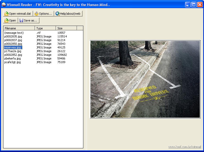Click the Open winmail.dat folder icon
This screenshot has width=204, height=152.
pyautogui.click(x=7, y=14)
